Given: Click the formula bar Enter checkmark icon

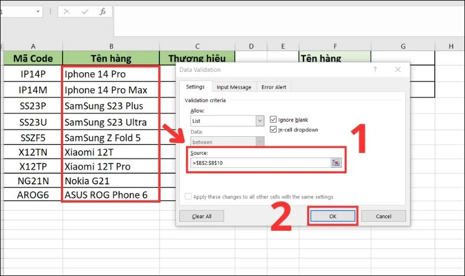Looking at the screenshot, I should [x=85, y=12].
